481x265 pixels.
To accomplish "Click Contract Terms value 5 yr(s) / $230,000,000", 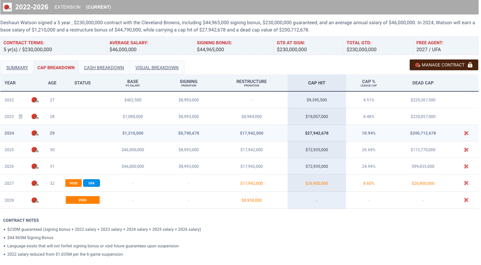I will coord(28,49).
